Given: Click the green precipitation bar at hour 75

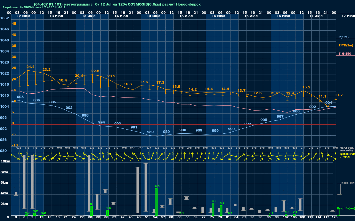Looking at the screenshot, I should [213, 209].
